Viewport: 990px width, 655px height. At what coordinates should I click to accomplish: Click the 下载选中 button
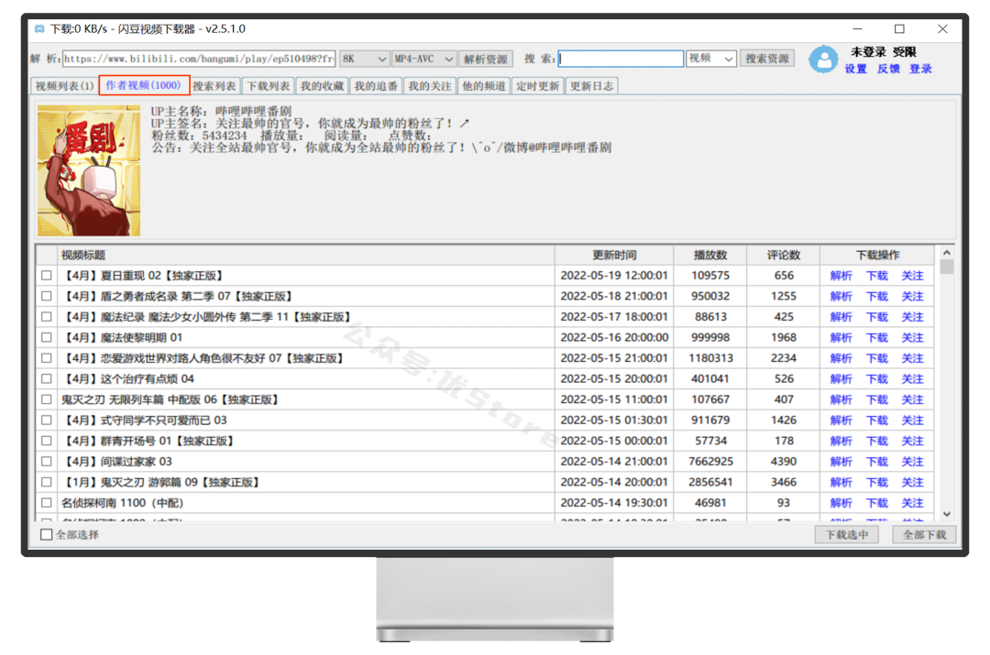click(x=847, y=534)
